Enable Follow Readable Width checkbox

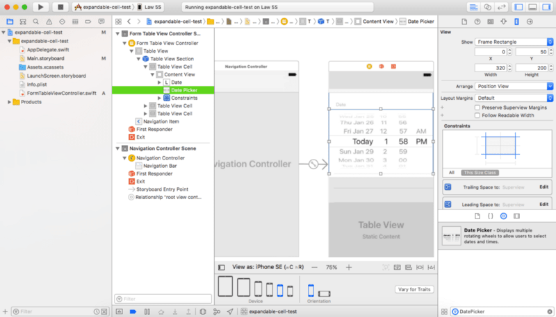click(477, 116)
